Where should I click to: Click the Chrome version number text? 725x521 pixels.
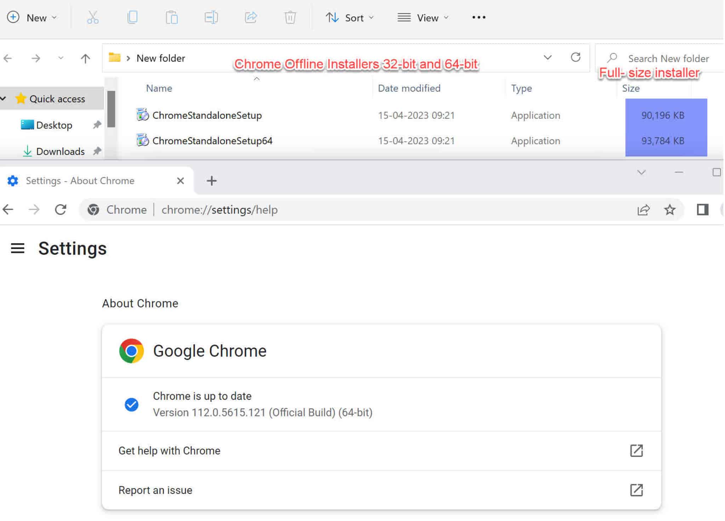click(x=262, y=413)
